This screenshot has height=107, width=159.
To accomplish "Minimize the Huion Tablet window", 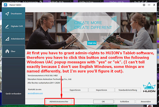I will pos(149,5).
